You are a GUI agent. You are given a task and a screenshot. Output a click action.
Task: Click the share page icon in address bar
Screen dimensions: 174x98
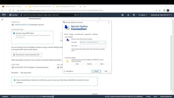coord(156,10)
